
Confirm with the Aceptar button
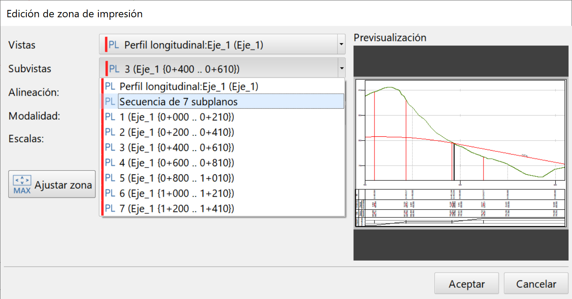pos(466,284)
